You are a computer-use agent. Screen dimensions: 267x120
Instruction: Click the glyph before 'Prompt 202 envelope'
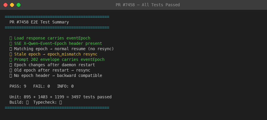pos(11,59)
